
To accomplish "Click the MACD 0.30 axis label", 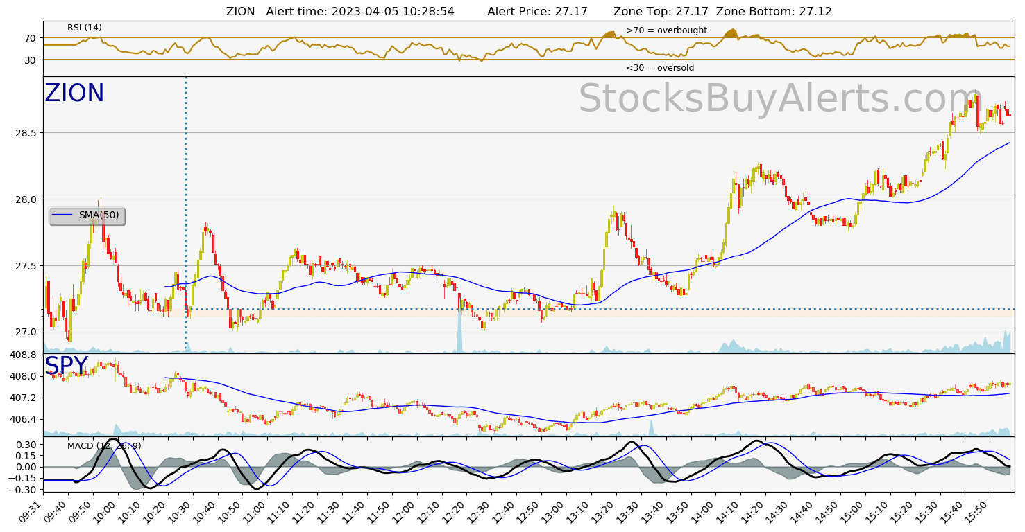I will pyautogui.click(x=26, y=444).
